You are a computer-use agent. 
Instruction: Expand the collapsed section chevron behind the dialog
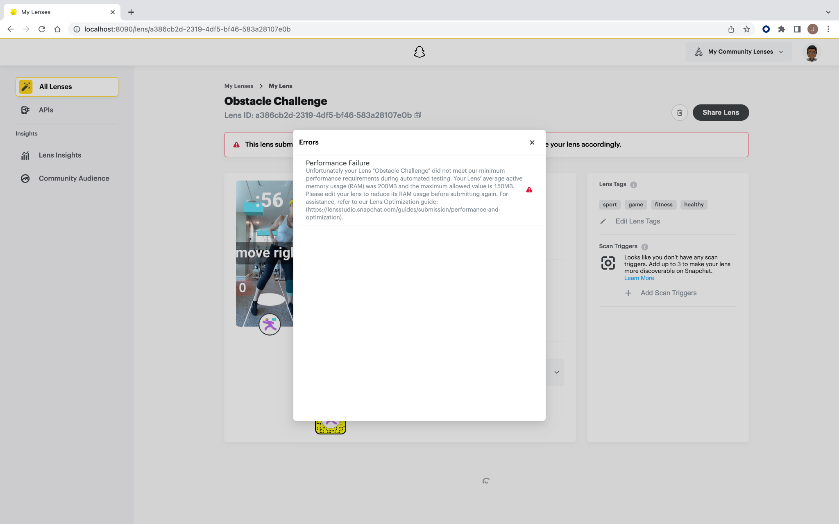(x=556, y=373)
